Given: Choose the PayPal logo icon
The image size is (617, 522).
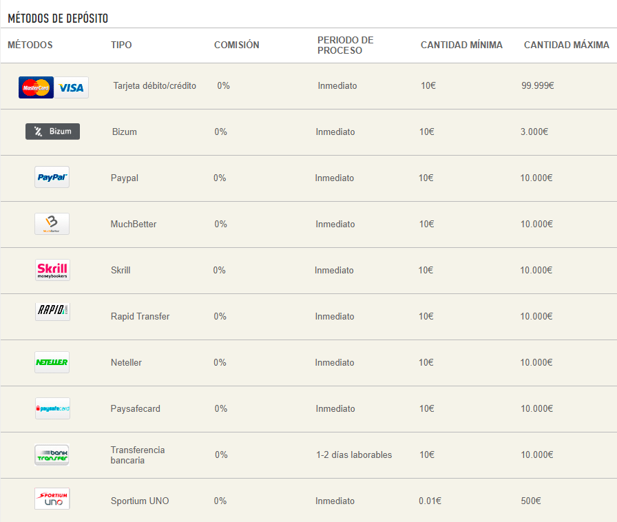Looking at the screenshot, I should click(52, 177).
